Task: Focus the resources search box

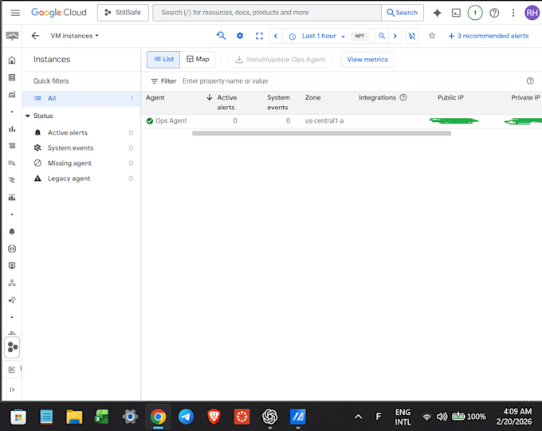Action: click(x=267, y=13)
